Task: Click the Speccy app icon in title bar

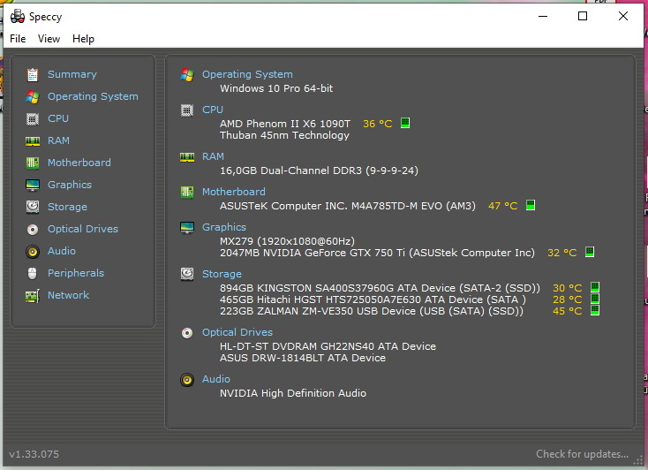Action: coord(18,16)
